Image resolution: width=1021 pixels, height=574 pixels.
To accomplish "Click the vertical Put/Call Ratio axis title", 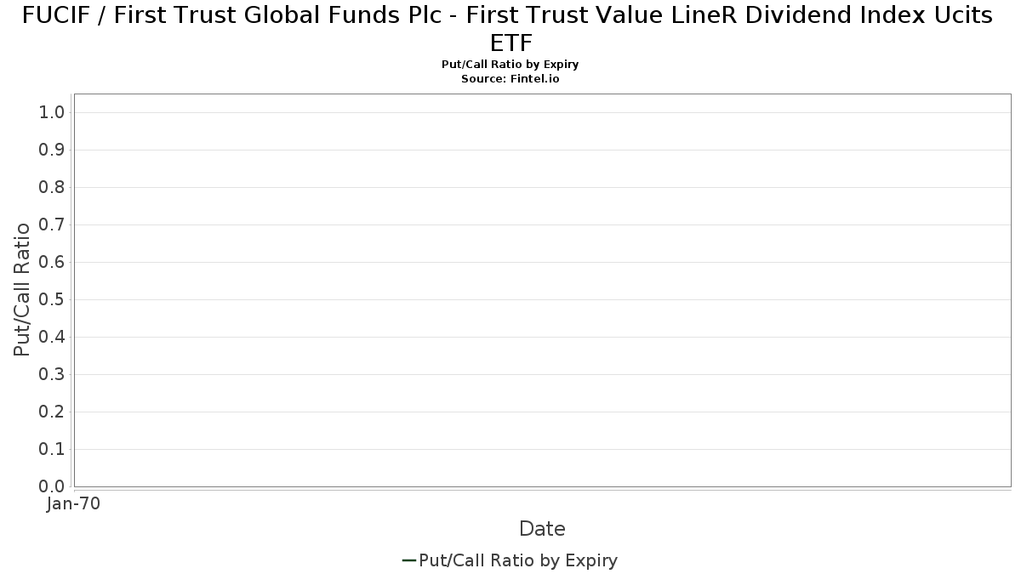I will tap(22, 289).
